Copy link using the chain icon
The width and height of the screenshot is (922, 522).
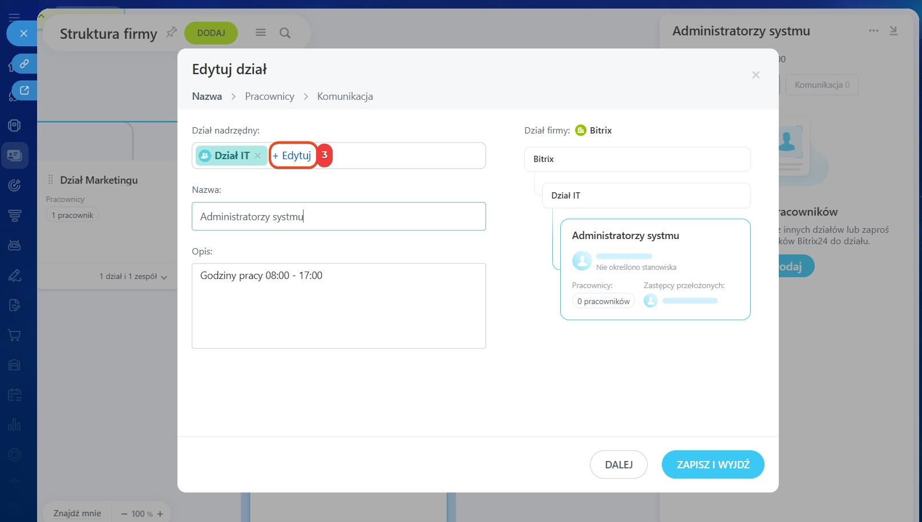point(24,64)
